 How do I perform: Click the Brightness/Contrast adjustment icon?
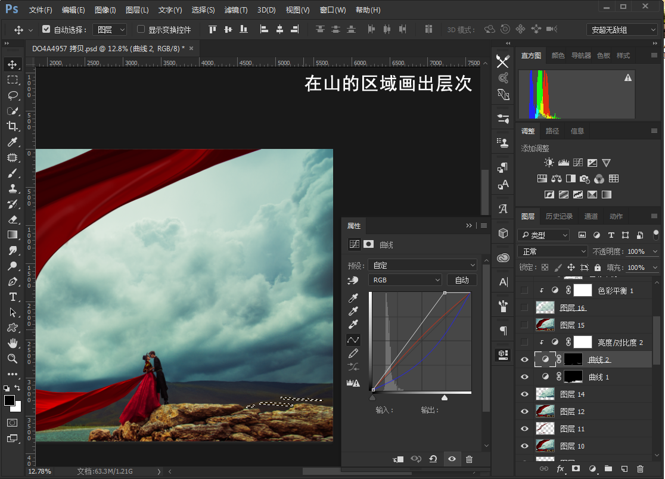tap(549, 163)
